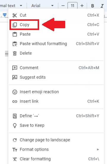107x164 pixels.
Task: Select Change page to landscape
Action: pyautogui.click(x=56, y=140)
